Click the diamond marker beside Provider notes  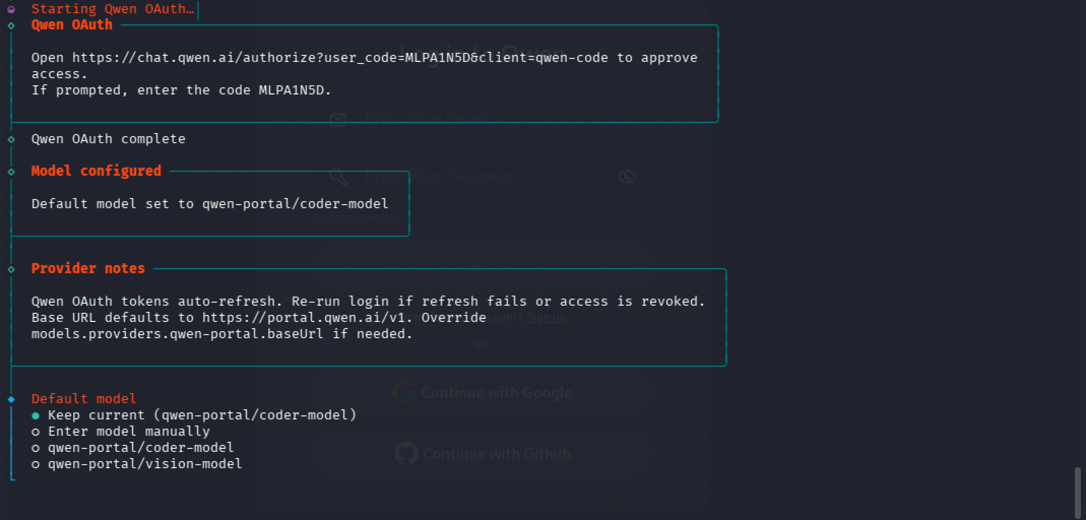point(11,269)
